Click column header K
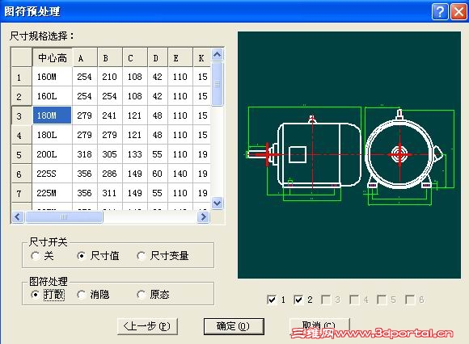Image resolution: width=469 pixels, height=344 pixels. [202, 57]
